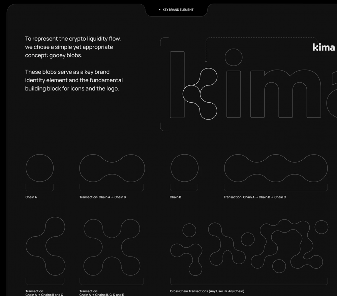
Task: Select the branching blob icon for Chains B and C
Action: [46, 246]
